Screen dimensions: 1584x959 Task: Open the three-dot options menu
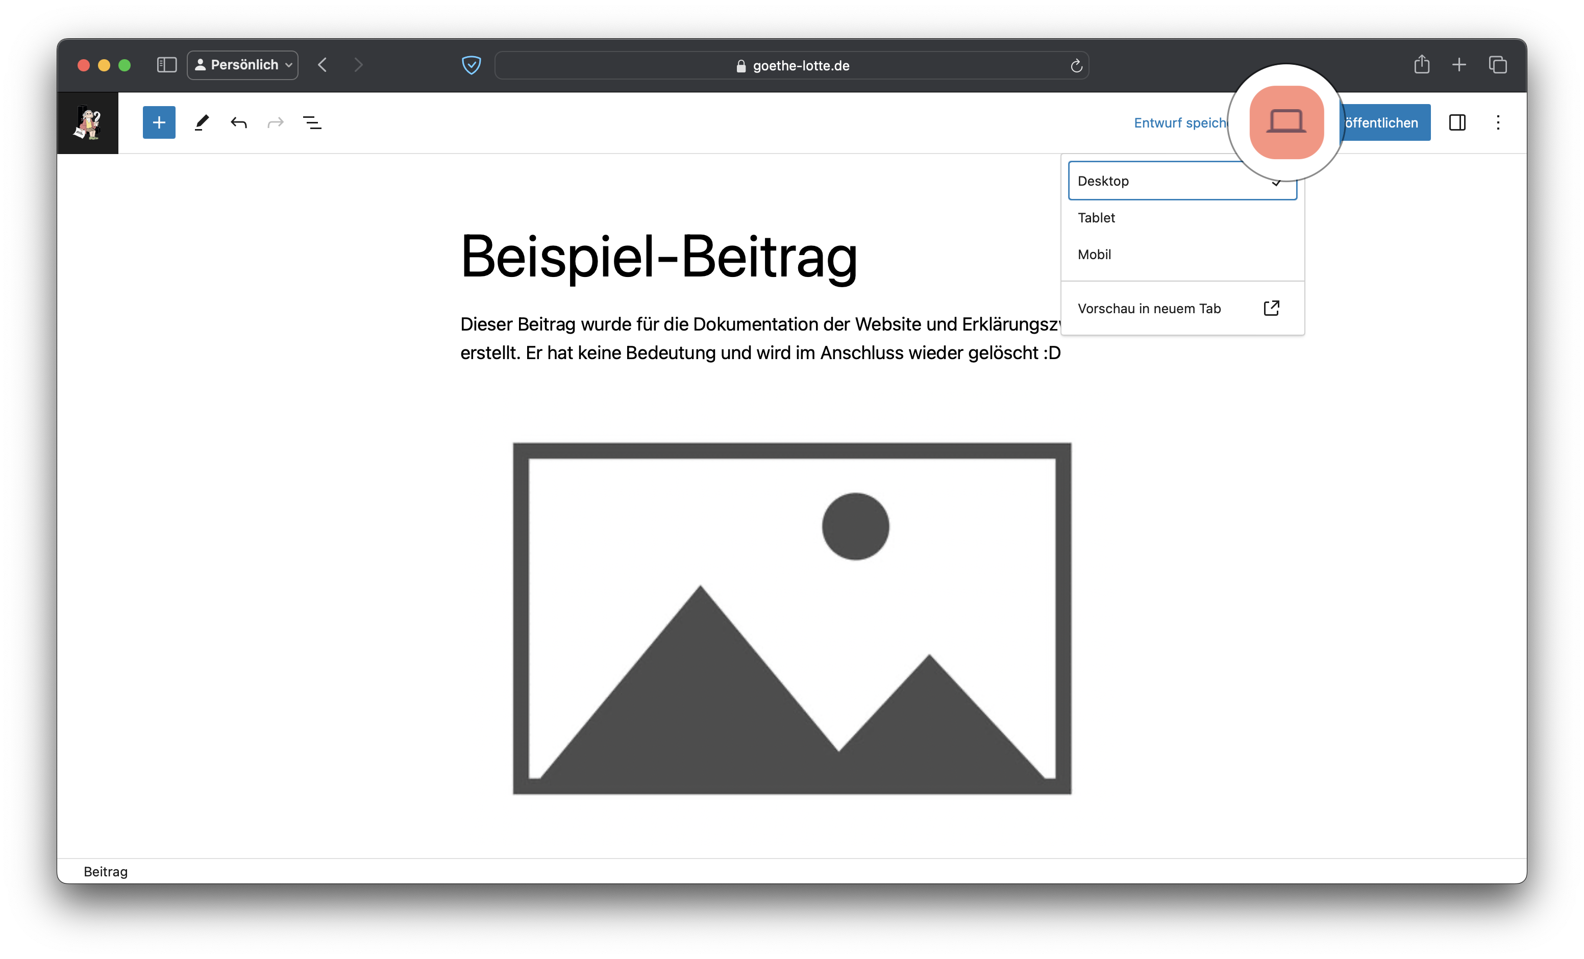(x=1498, y=122)
